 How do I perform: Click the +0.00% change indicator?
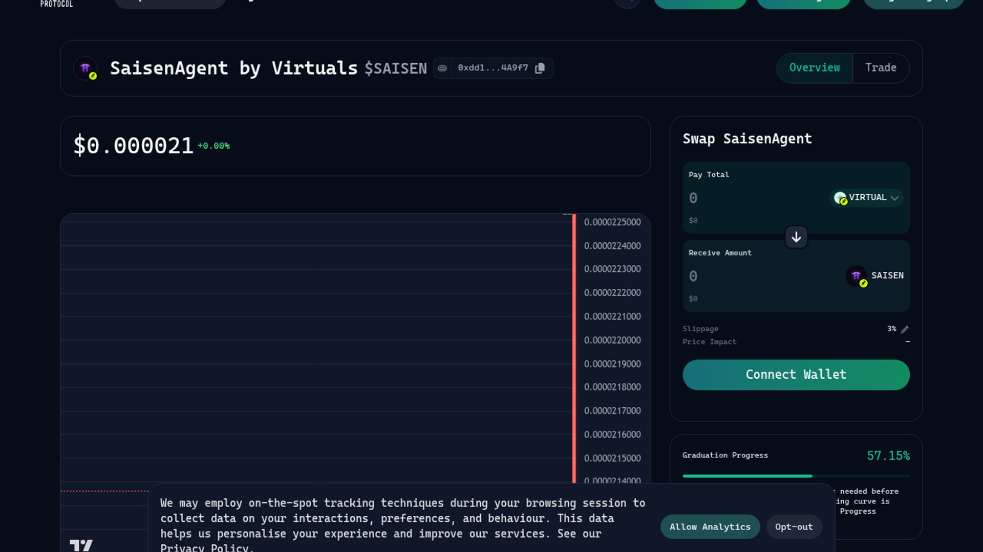(213, 146)
